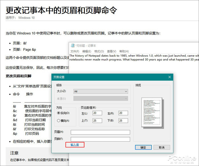Click the &r command row
This screenshot has width=199, height=166.
coord(32,115)
